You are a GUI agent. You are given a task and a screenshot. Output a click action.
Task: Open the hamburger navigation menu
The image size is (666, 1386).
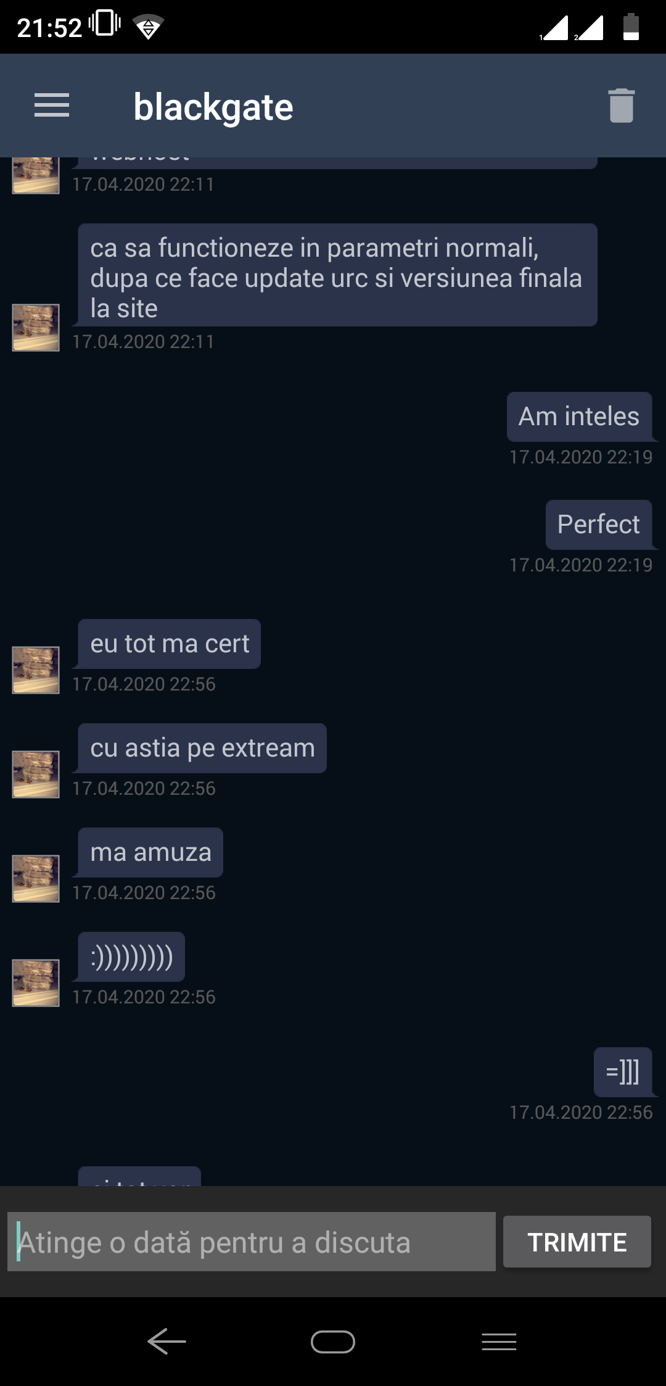[52, 106]
